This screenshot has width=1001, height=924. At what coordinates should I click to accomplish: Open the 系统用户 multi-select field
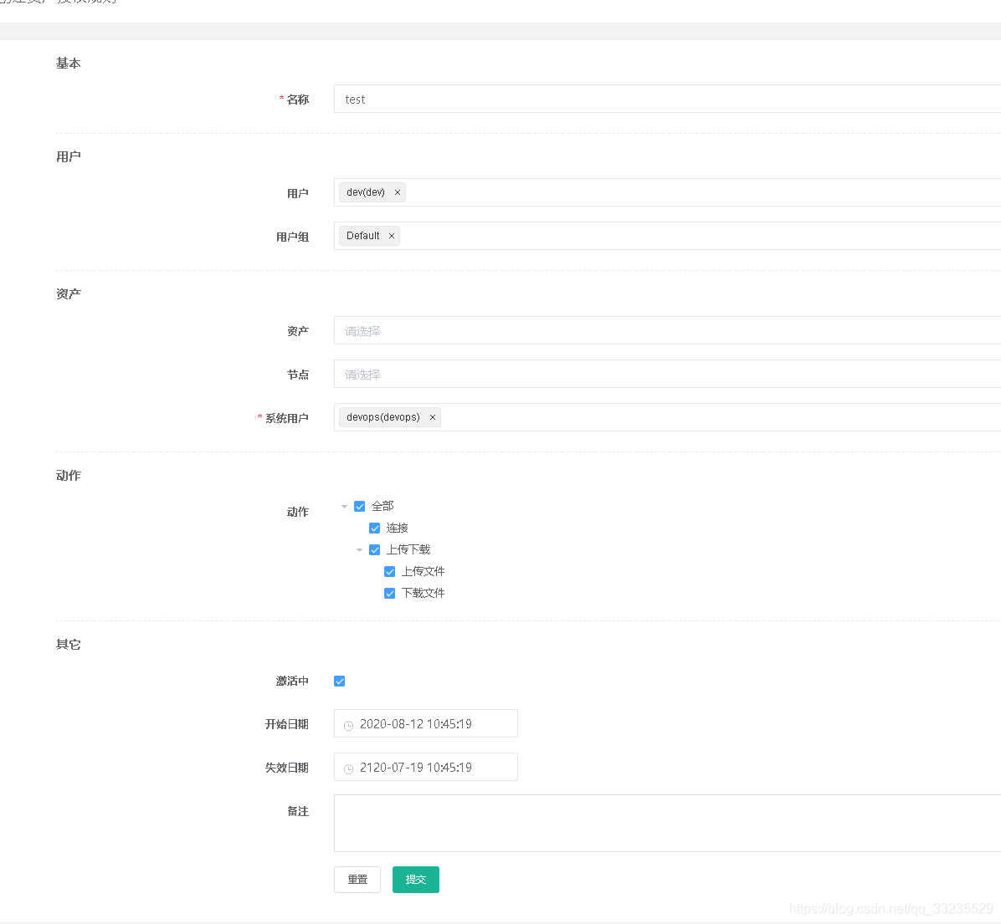(667, 417)
